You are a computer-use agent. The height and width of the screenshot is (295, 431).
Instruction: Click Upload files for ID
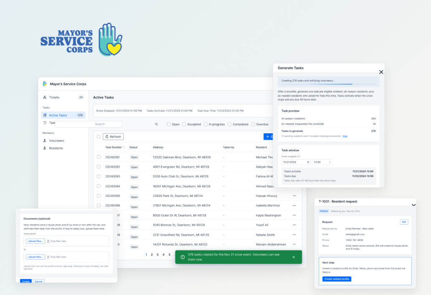tap(35, 257)
